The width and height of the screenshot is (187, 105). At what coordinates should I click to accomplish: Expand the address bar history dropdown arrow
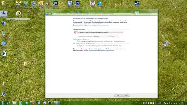pyautogui.click(x=132, y=14)
